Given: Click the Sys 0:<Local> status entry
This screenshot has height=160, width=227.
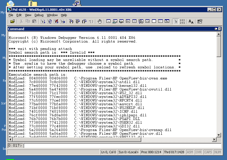Looking at the screenshot, I should click(129, 152).
